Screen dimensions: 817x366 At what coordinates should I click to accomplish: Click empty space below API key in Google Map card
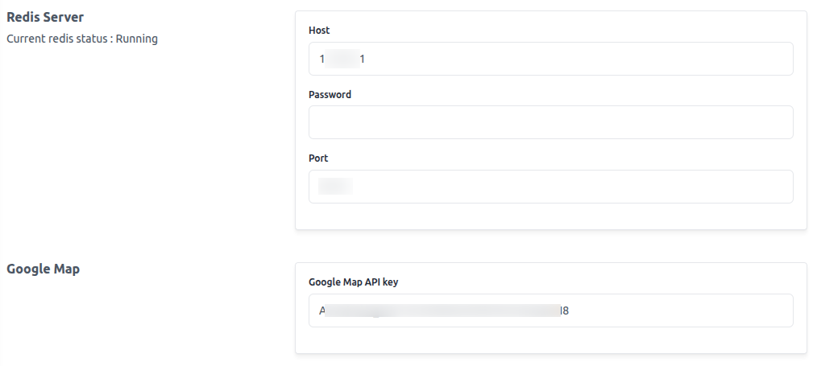click(x=551, y=340)
